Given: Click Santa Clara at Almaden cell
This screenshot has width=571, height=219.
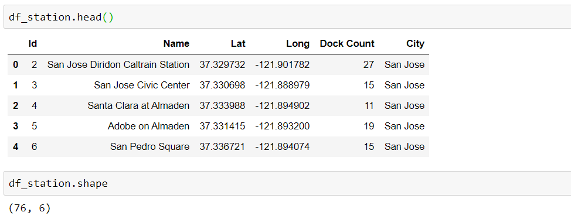Looking at the screenshot, I should [138, 105].
